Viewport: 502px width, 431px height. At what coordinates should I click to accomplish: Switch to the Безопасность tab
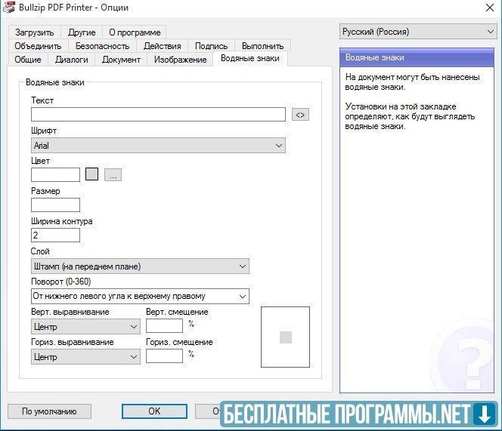pos(102,46)
